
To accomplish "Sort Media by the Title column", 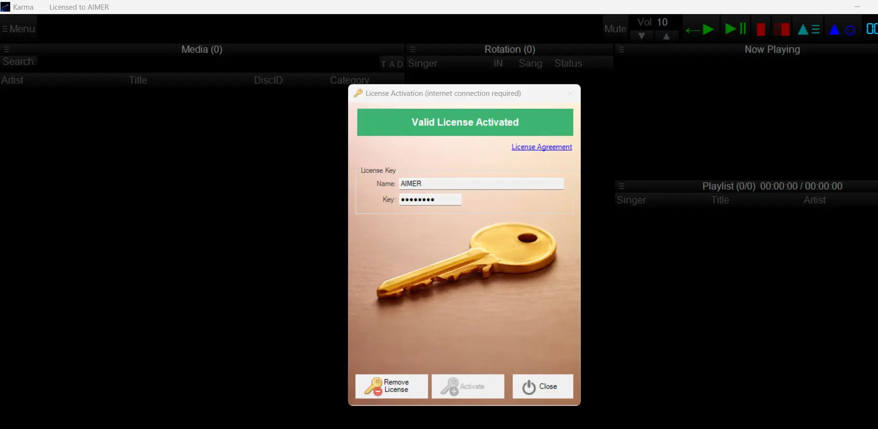I will pos(138,80).
